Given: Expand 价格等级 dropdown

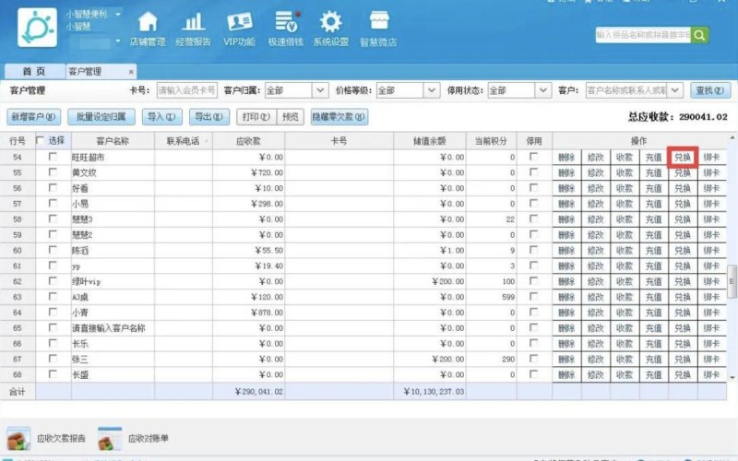Looking at the screenshot, I should pyautogui.click(x=432, y=90).
